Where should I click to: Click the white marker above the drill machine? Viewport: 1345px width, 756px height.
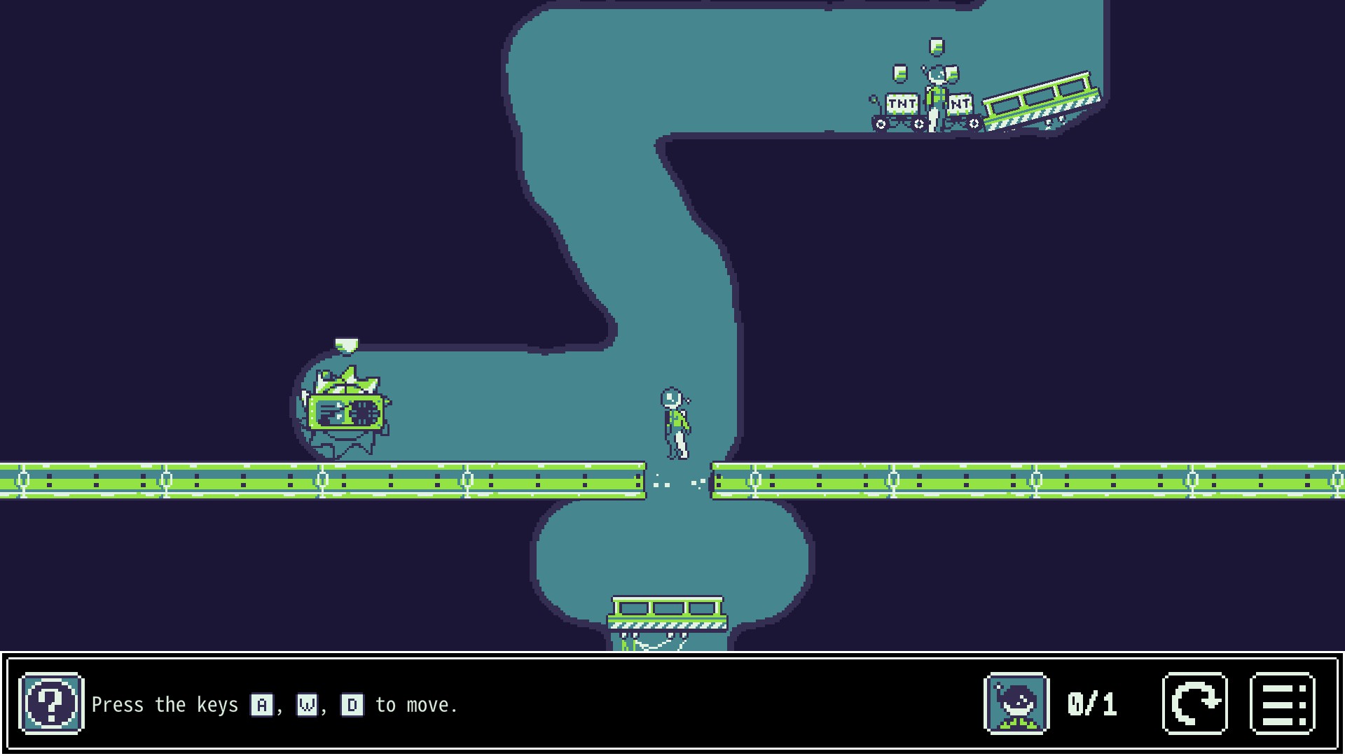[346, 345]
